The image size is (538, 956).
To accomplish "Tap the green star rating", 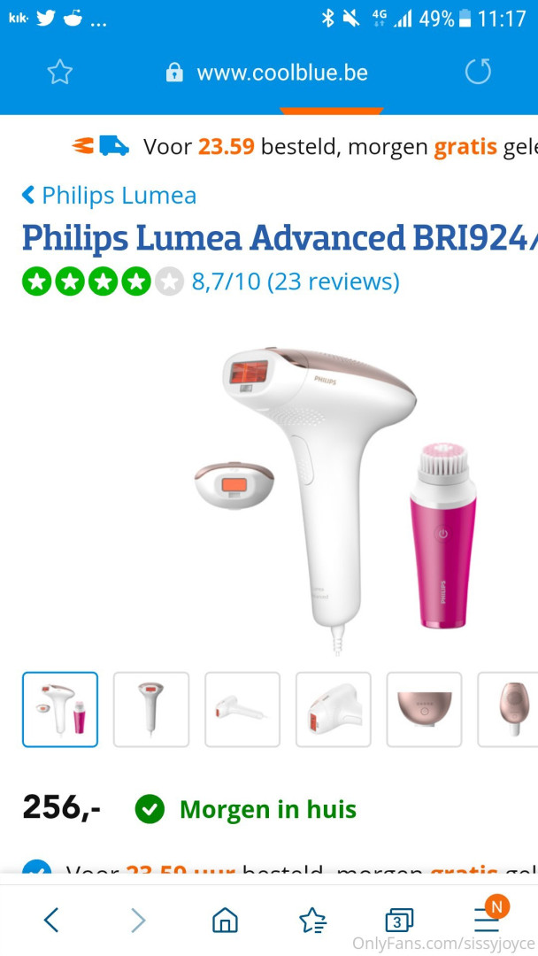I will (103, 281).
